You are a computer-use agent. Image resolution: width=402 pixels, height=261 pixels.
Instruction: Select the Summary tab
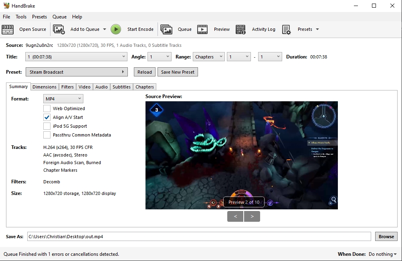pyautogui.click(x=18, y=86)
